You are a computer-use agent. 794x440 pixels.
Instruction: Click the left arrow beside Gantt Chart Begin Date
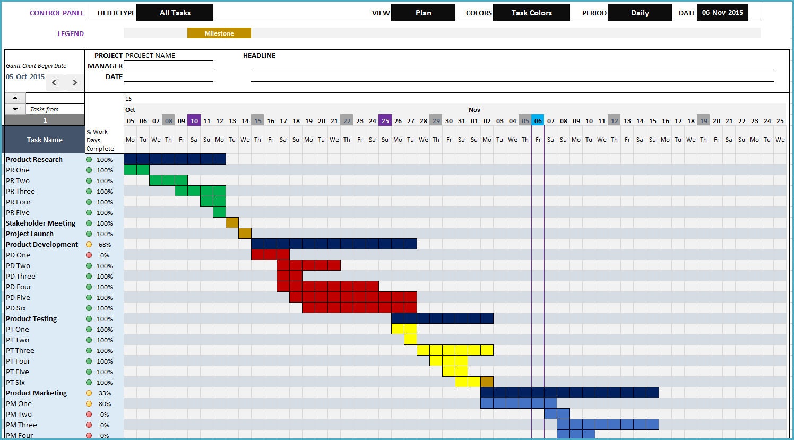tap(54, 82)
